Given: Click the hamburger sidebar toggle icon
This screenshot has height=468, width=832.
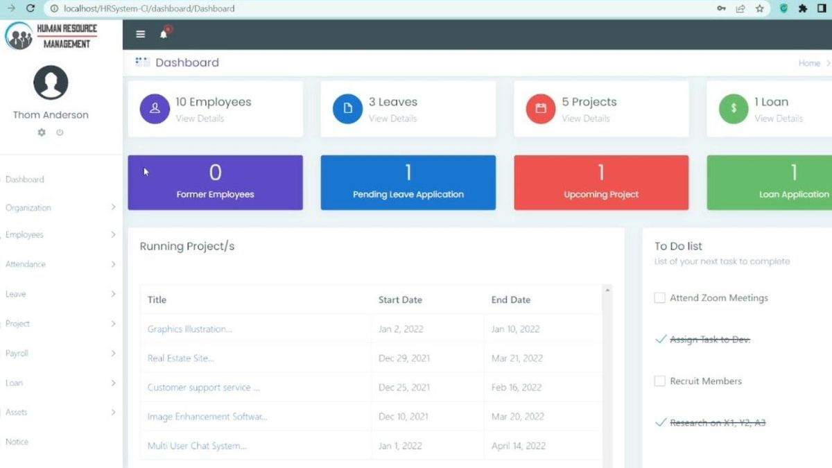Looking at the screenshot, I should [140, 33].
